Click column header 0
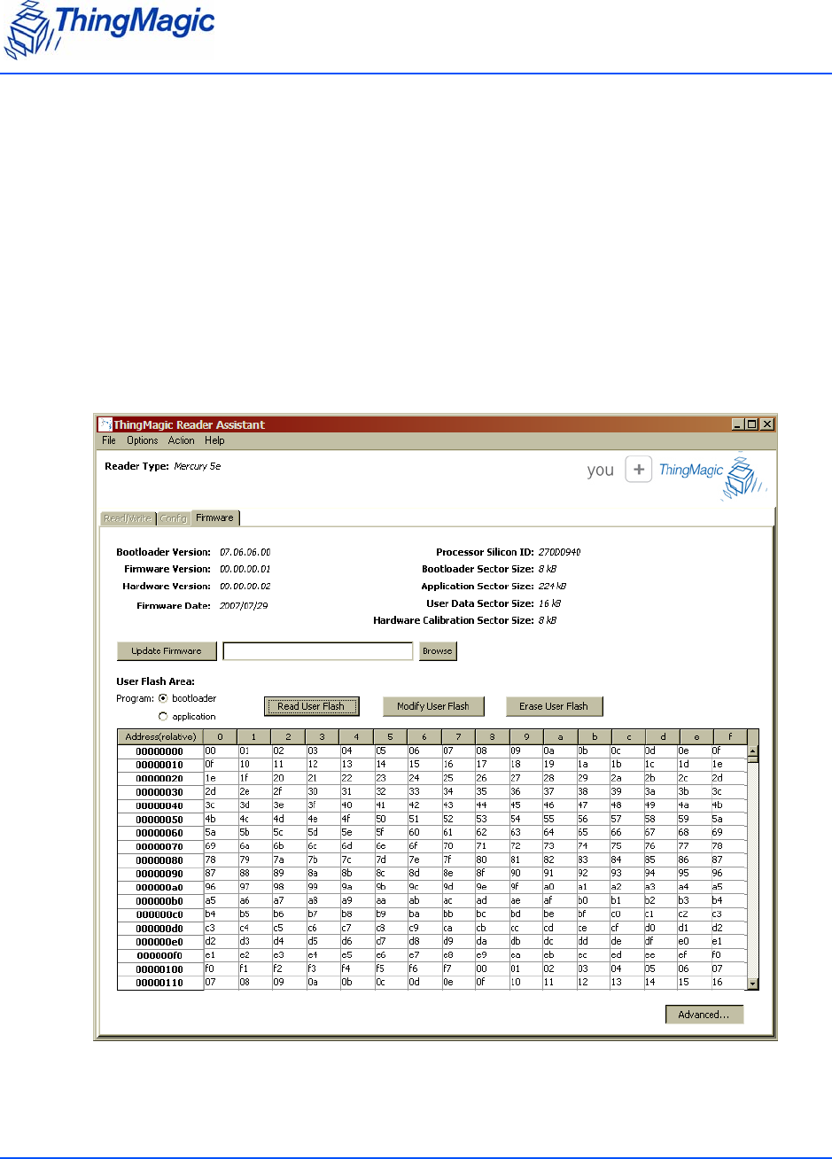 221,737
